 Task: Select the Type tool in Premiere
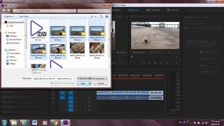point(53,103)
